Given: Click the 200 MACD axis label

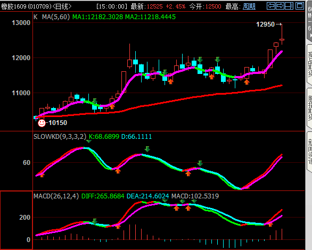Looking at the screenshot, I should click(24, 218).
